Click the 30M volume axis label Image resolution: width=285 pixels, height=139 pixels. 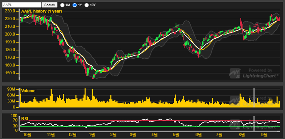(x=12, y=101)
